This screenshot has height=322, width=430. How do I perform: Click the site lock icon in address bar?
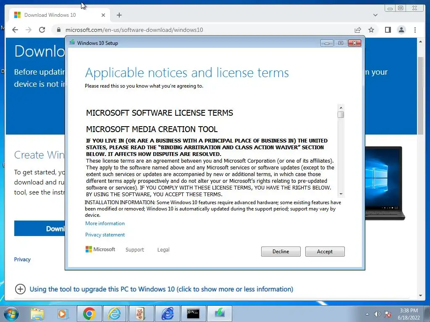tap(59, 30)
